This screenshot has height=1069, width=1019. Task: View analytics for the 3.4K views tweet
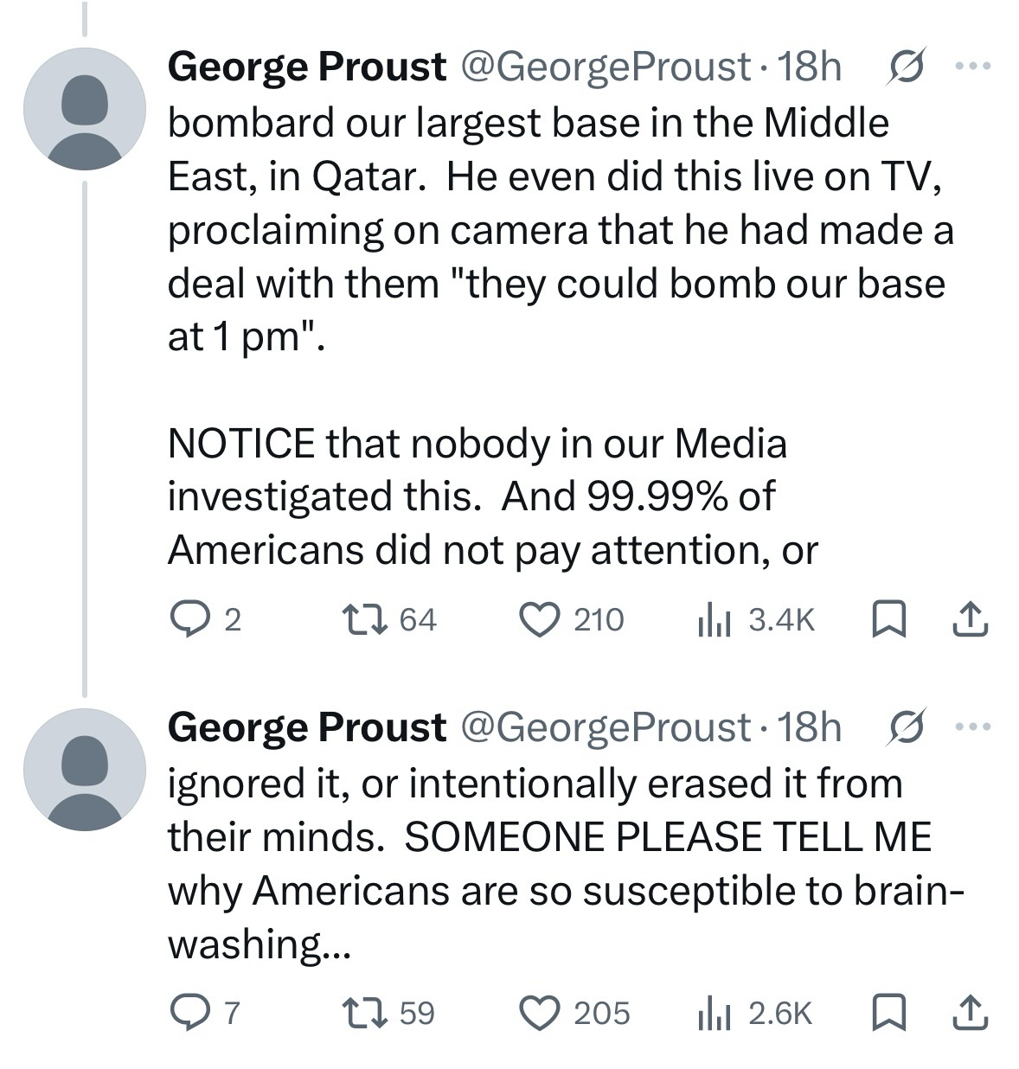(715, 619)
